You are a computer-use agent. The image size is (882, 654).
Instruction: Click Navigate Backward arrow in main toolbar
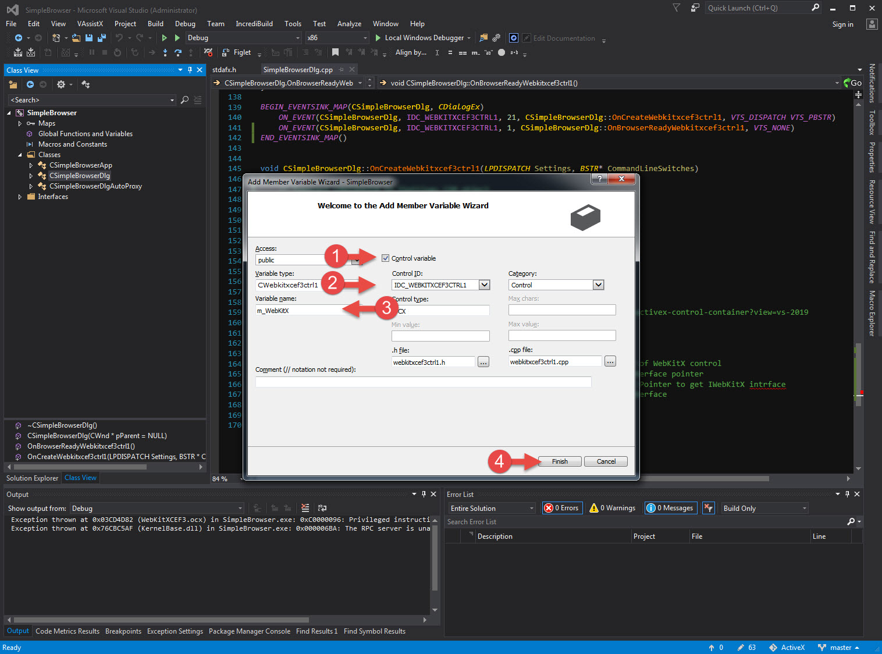click(19, 38)
